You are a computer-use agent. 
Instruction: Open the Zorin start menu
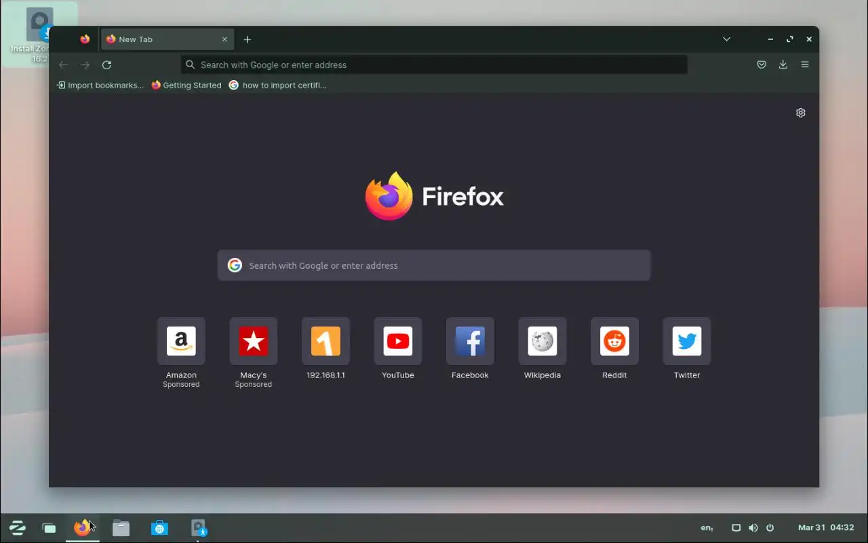click(x=17, y=527)
